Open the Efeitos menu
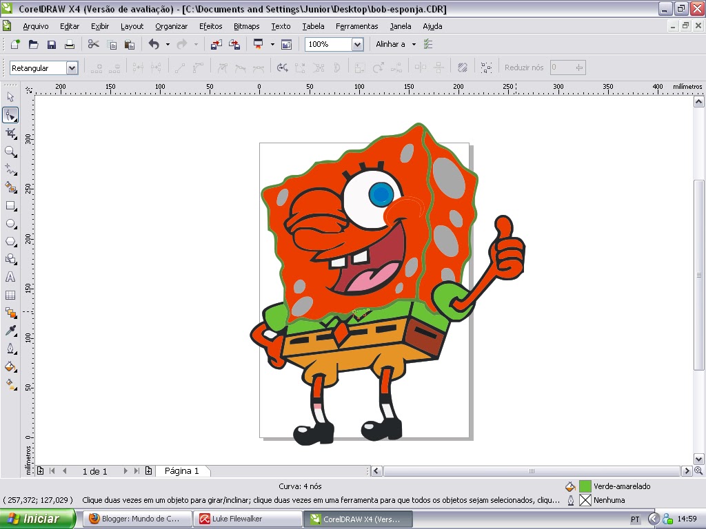 click(x=210, y=26)
